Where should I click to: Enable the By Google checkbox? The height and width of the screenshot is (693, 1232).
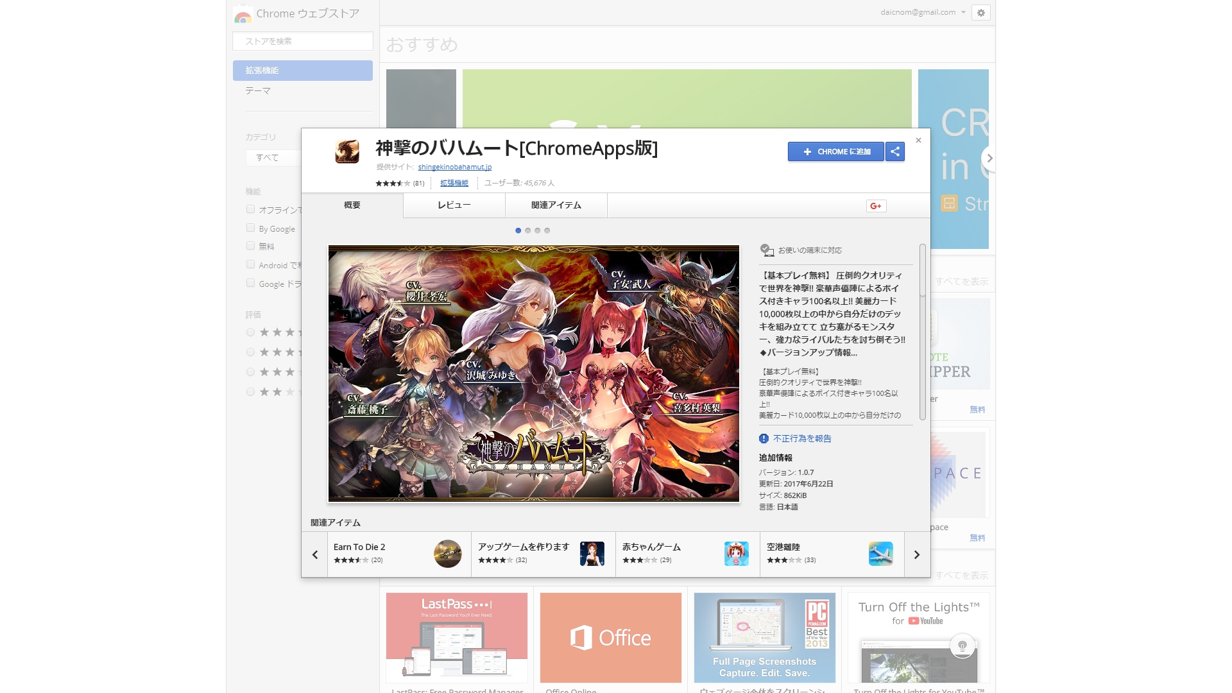251,228
